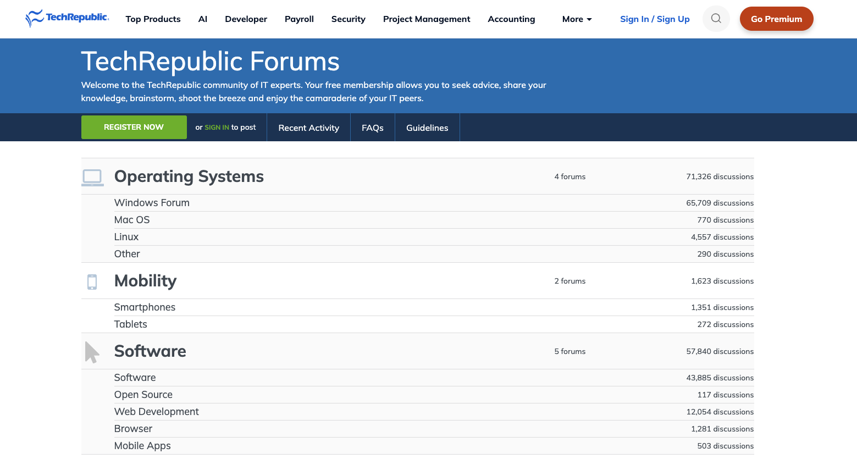Open the AI navigation item
This screenshot has height=459, width=857.
point(203,19)
